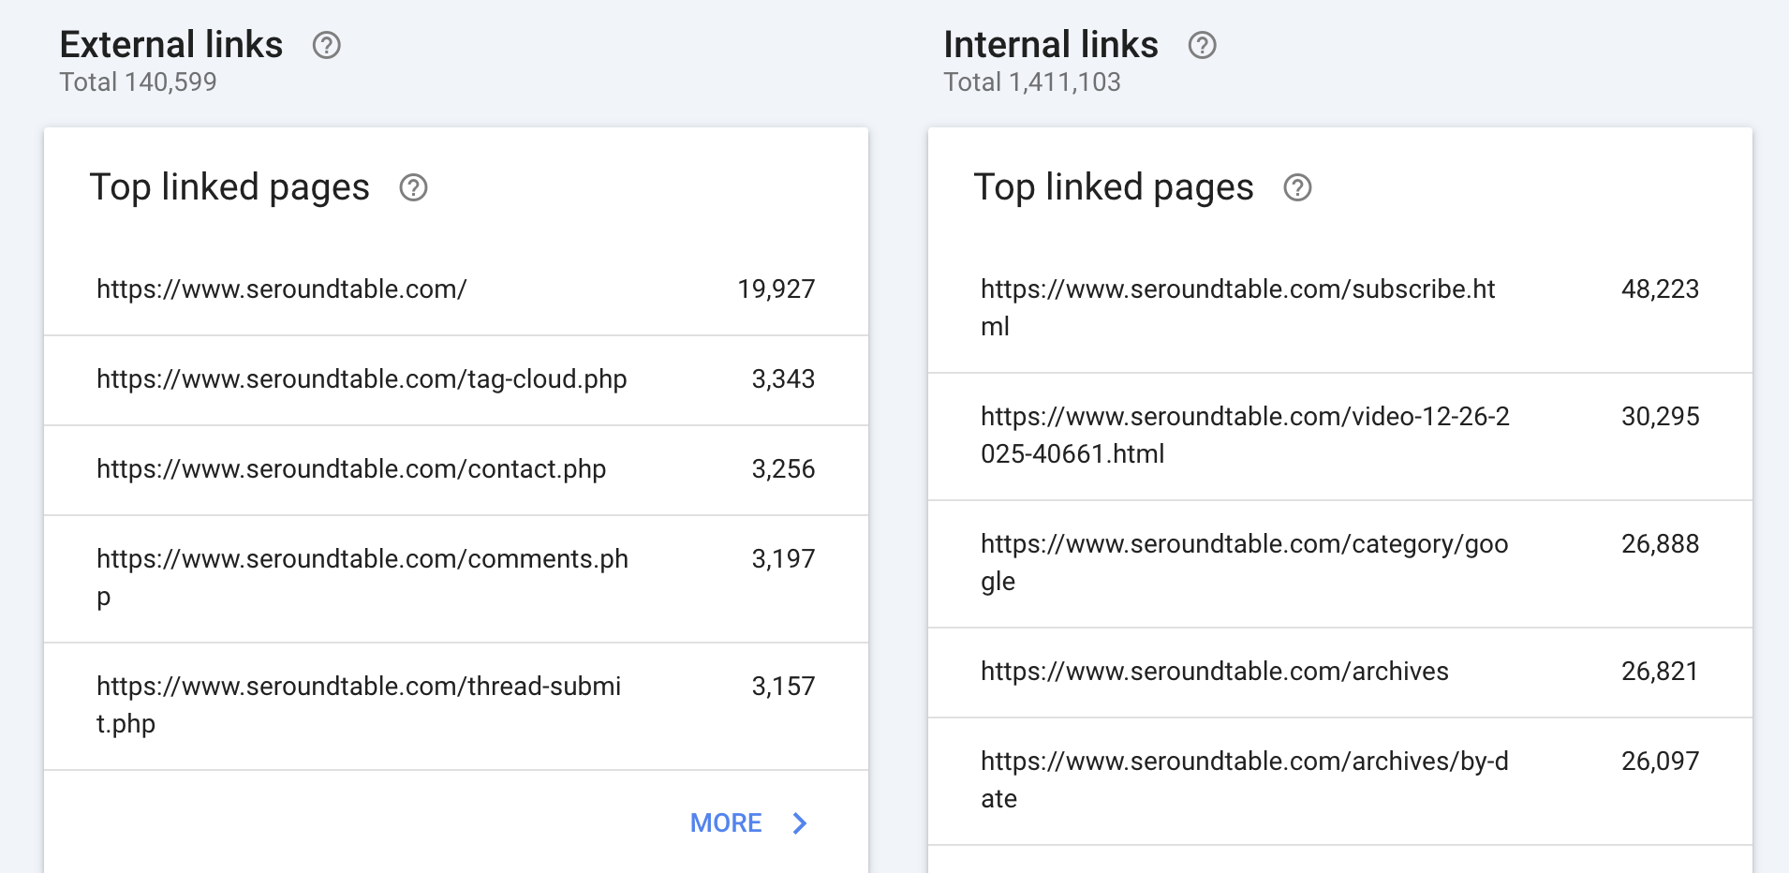Click the Internal links heading

pos(1050,45)
